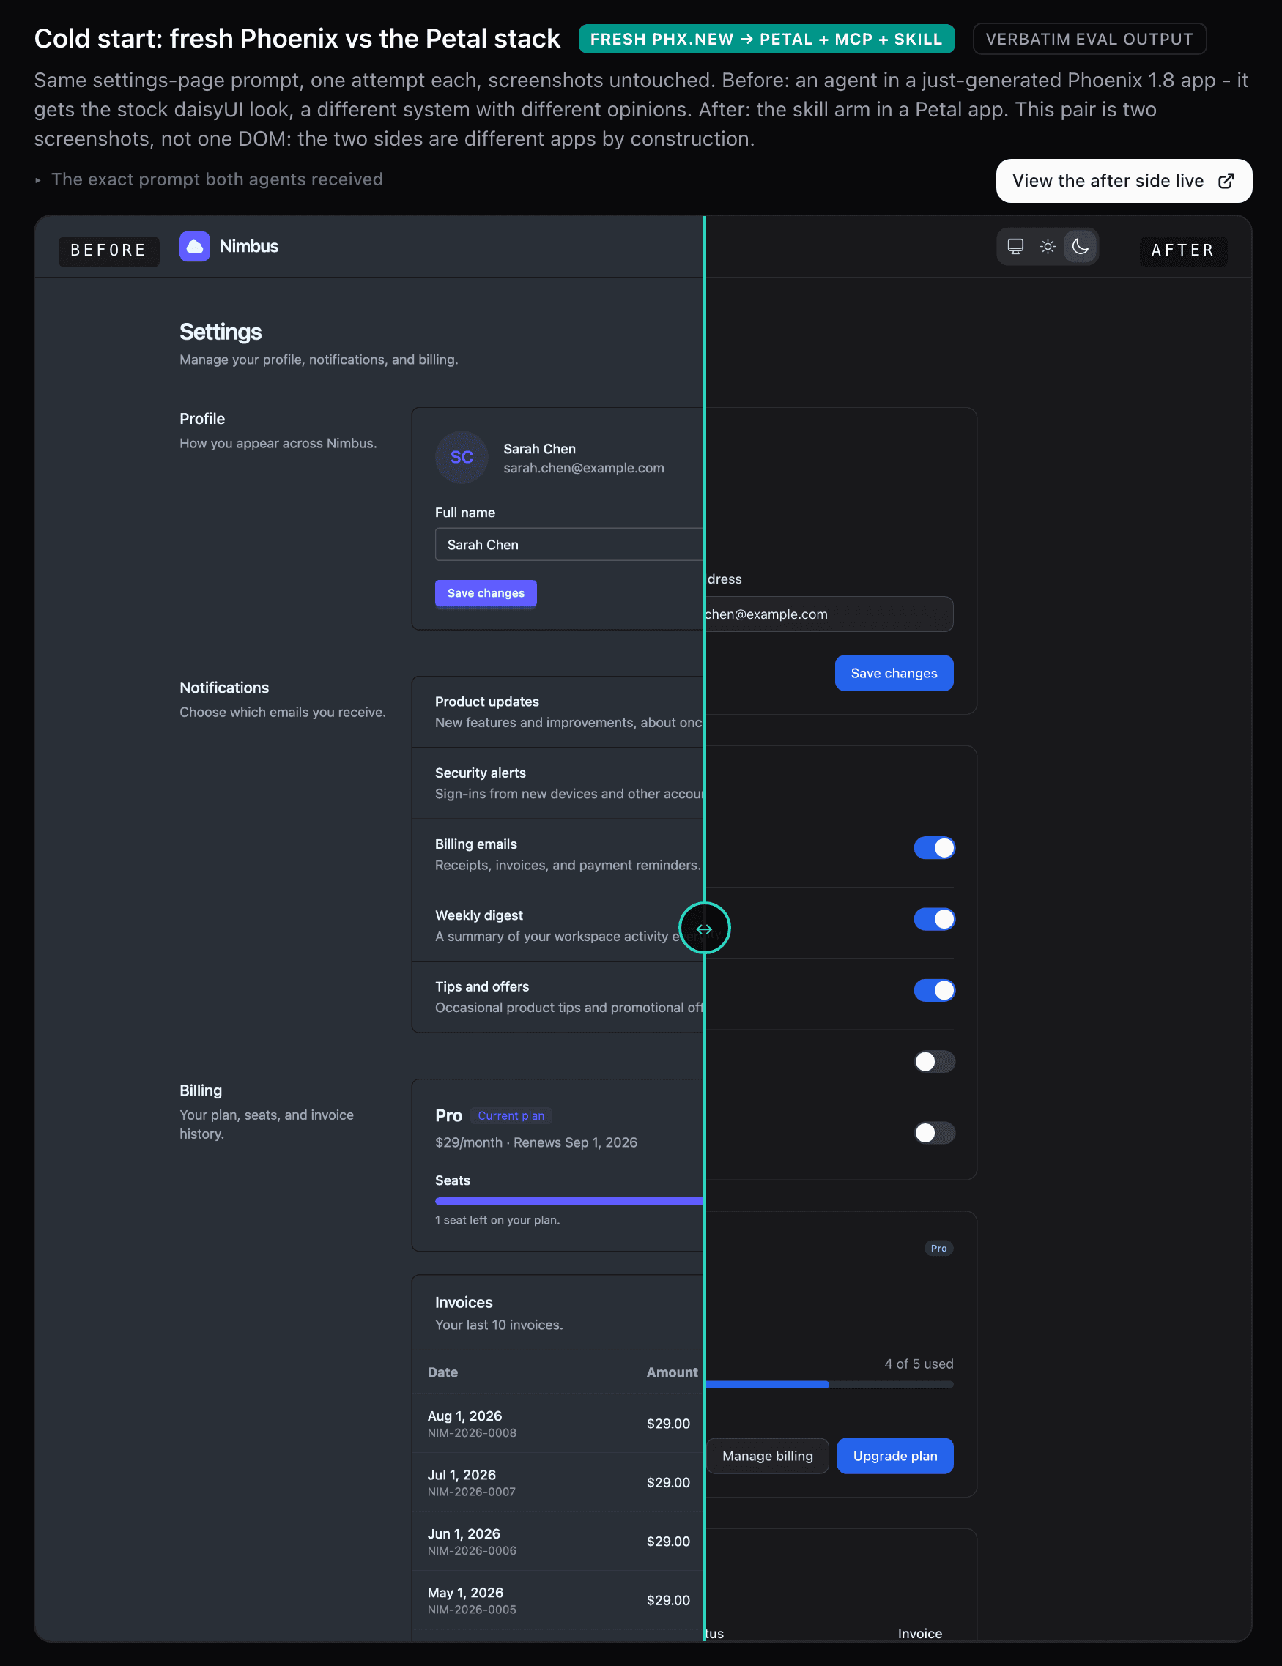Screen dimensions: 1282x1666
Task: Click the AFTER label
Action: [x=1183, y=251]
